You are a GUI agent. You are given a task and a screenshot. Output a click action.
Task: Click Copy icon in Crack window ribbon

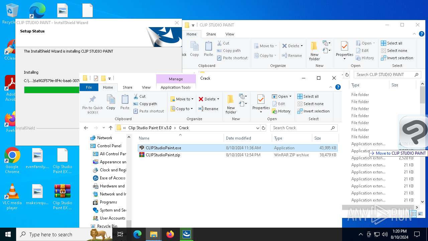click(x=111, y=102)
